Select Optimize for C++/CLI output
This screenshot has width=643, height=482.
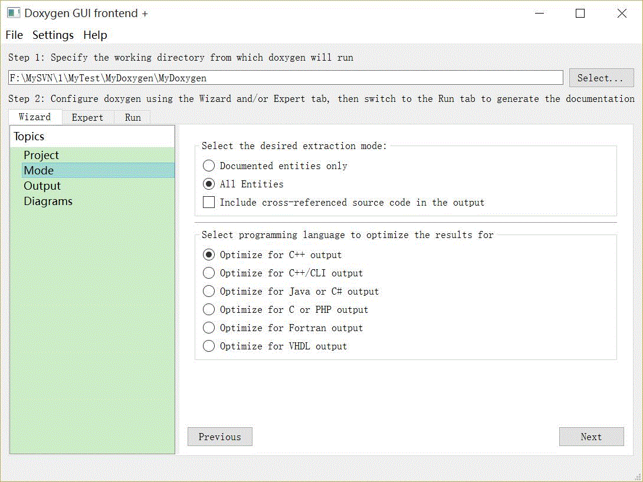click(283, 273)
